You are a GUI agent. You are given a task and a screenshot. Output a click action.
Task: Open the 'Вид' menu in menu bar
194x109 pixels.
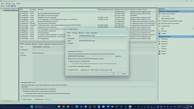(x=13, y=3)
